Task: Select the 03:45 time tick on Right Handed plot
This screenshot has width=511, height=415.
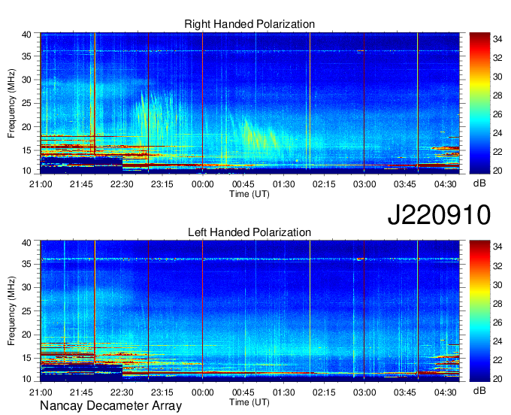Action: [x=405, y=184]
